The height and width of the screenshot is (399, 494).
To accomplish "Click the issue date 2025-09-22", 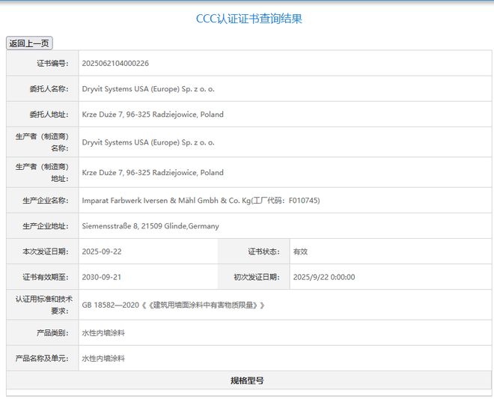I will point(101,252).
